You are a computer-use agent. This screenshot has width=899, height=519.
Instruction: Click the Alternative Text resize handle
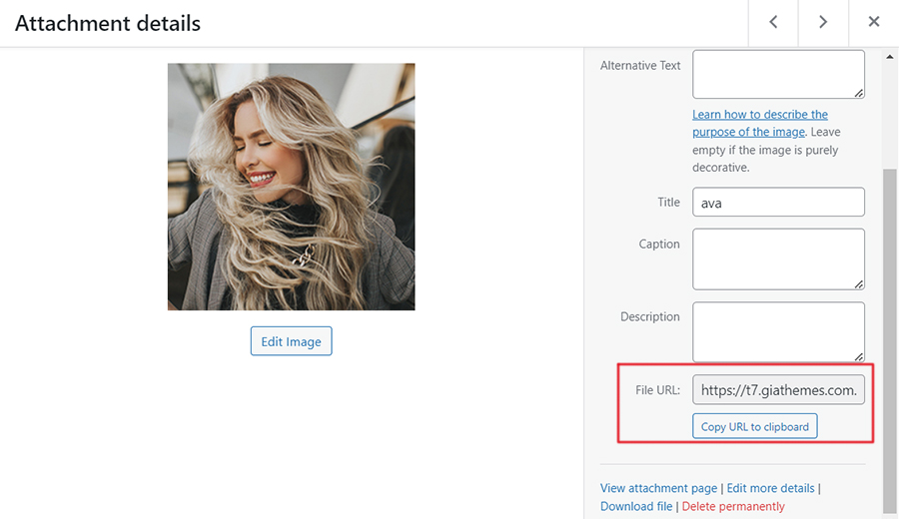click(858, 92)
